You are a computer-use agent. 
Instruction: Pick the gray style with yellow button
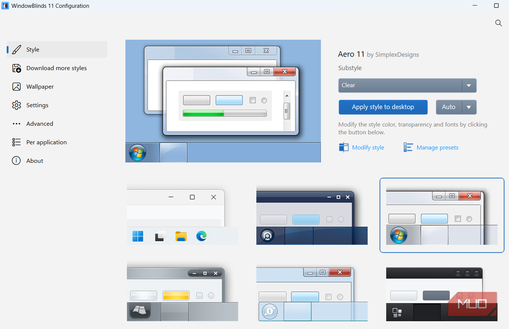[183, 292]
